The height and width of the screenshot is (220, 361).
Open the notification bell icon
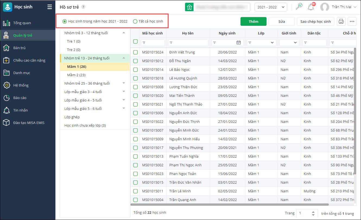[x=311, y=7]
